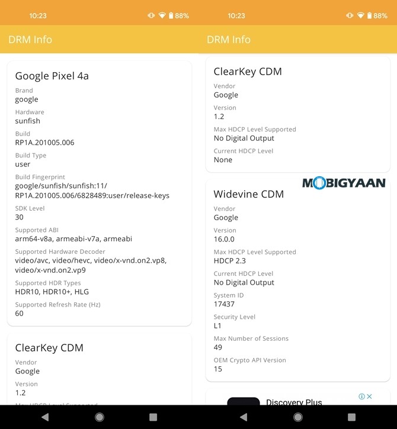Tap the home button on right phone
The image size is (397, 429).
click(298, 417)
